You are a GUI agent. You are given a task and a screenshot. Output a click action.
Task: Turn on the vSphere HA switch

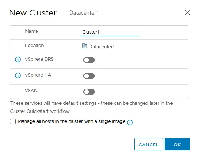pos(89,76)
